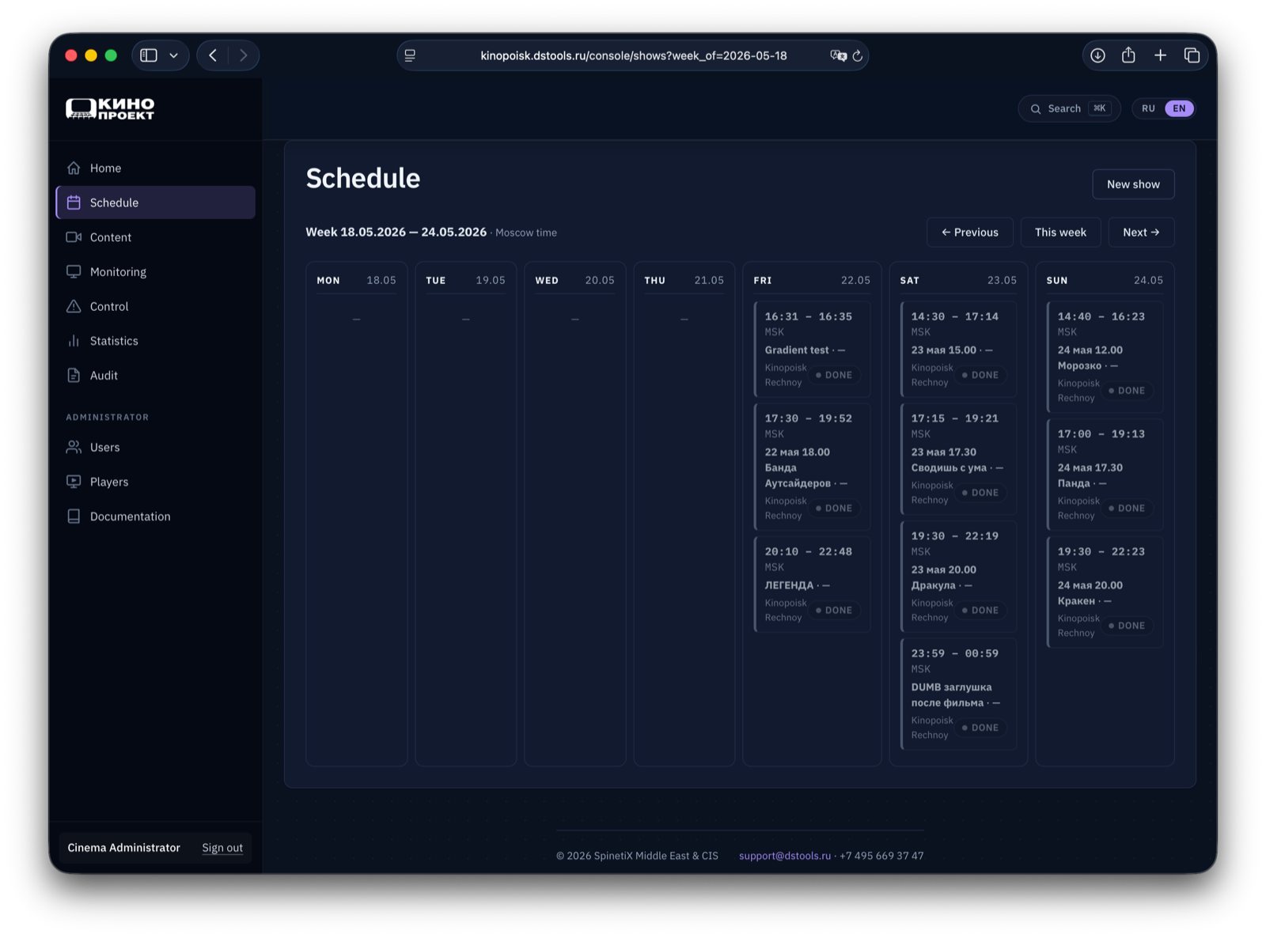
Task: Open the Players menu item
Action: 156,482
